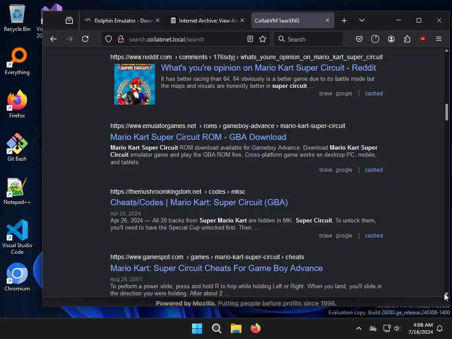The height and width of the screenshot is (339, 452).
Task: Show hidden system tray icons
Action: pyautogui.click(x=359, y=328)
